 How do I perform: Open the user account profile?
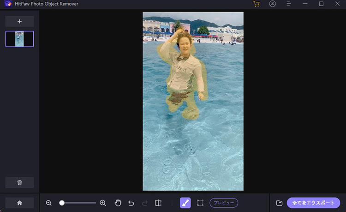pyautogui.click(x=273, y=4)
